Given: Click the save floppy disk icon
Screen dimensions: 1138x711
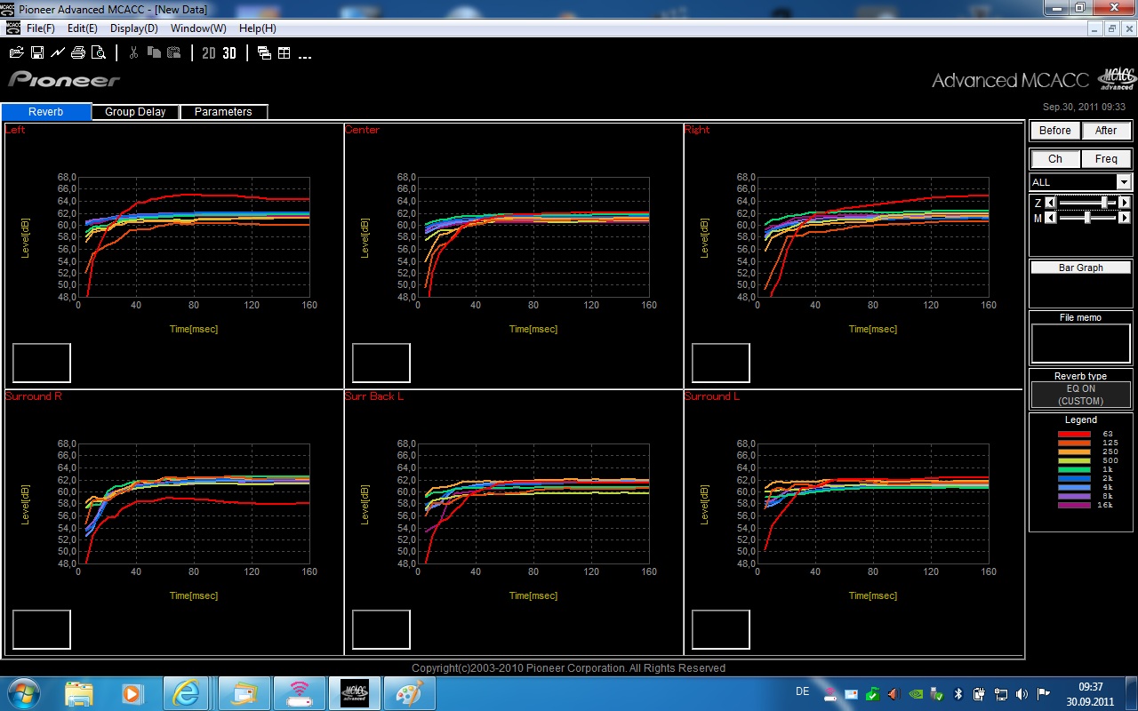Looking at the screenshot, I should (37, 53).
